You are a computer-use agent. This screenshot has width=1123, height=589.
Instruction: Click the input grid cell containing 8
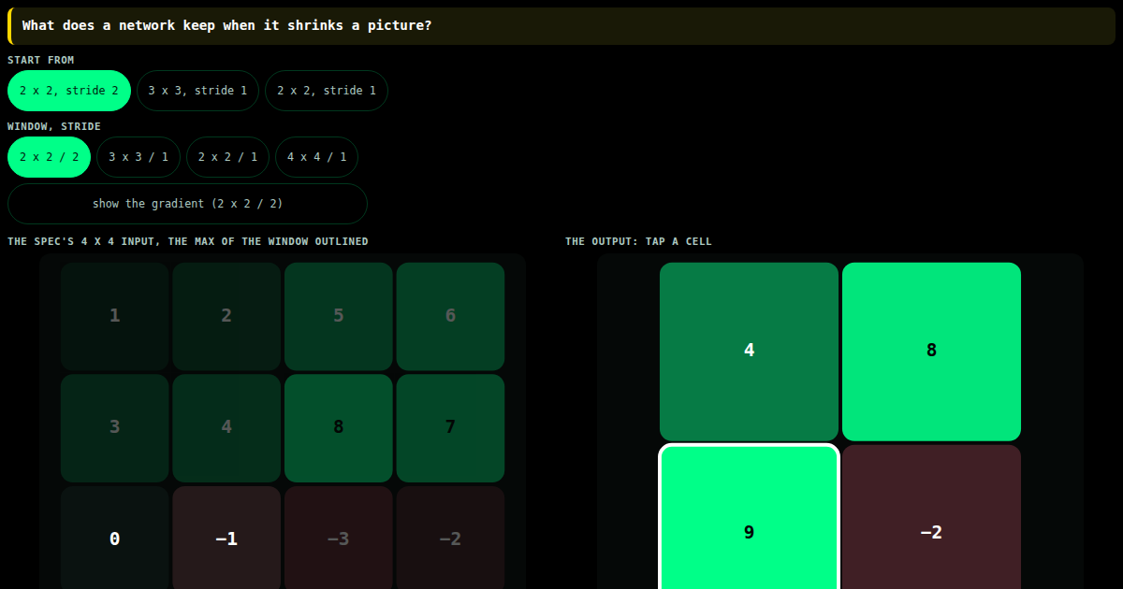pyautogui.click(x=339, y=428)
